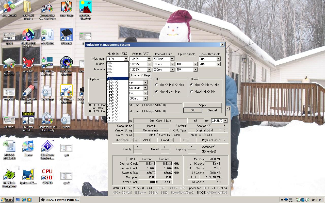Viewport: 325px width, 203px height.
Task: Choose 6.0x in the multiplier list
Action: [x=118, y=63]
